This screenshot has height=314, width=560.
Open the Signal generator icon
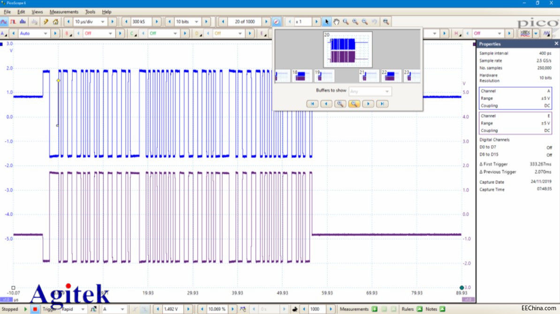pos(547,34)
